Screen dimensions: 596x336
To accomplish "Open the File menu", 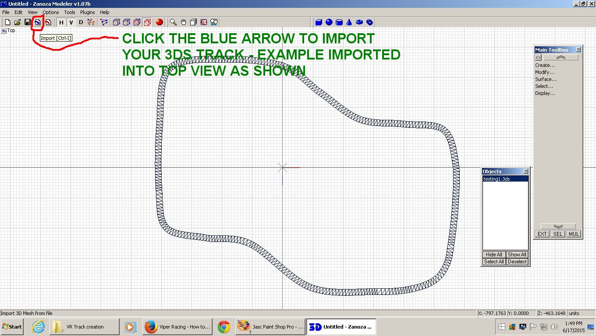I will point(6,12).
